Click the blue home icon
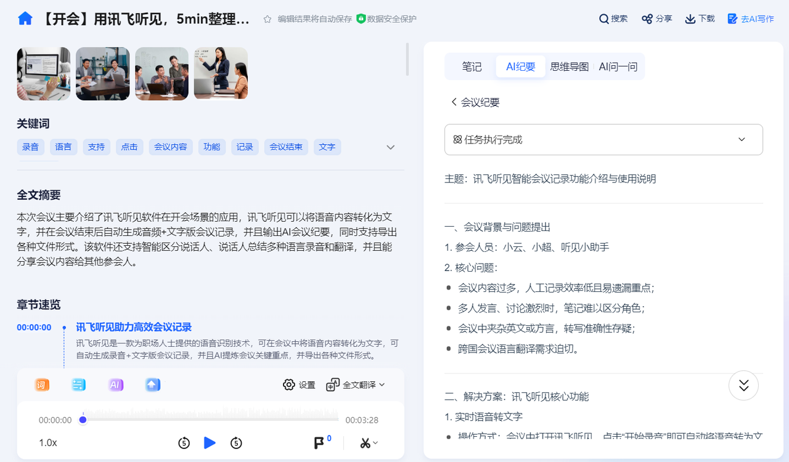 (x=25, y=18)
